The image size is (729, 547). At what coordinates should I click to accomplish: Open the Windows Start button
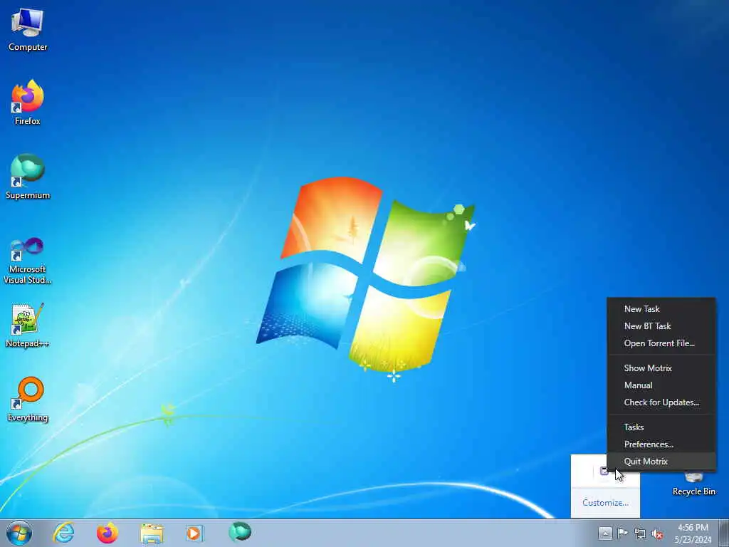click(19, 533)
